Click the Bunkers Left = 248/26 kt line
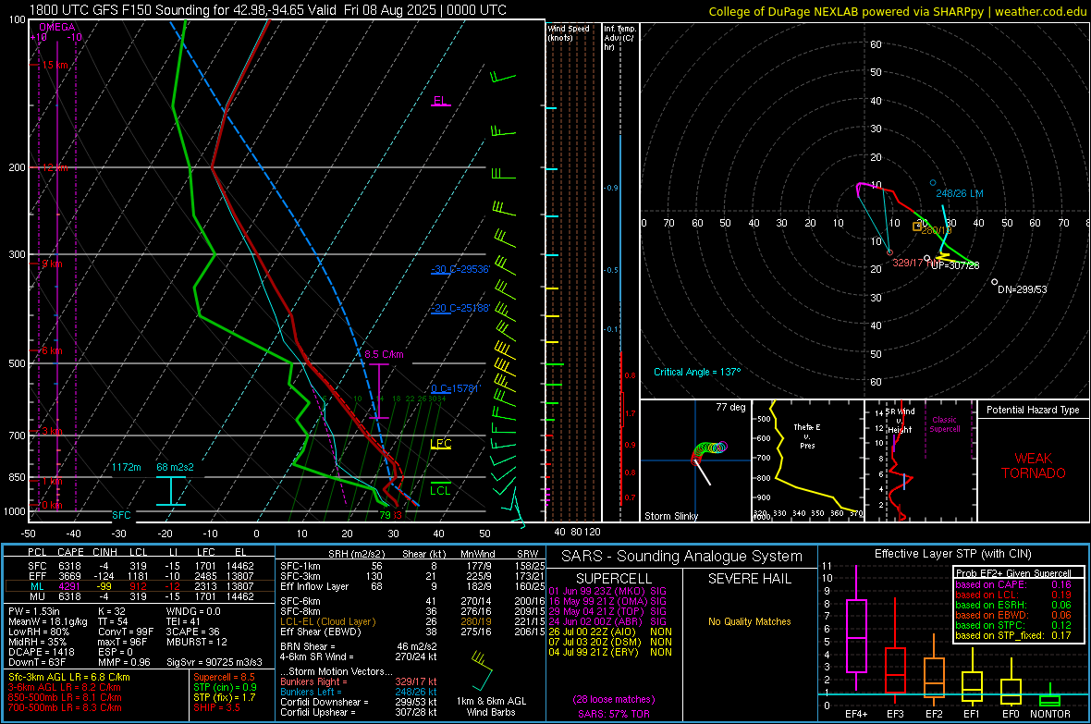Viewport: 1091px width, 724px height. pyautogui.click(x=359, y=692)
